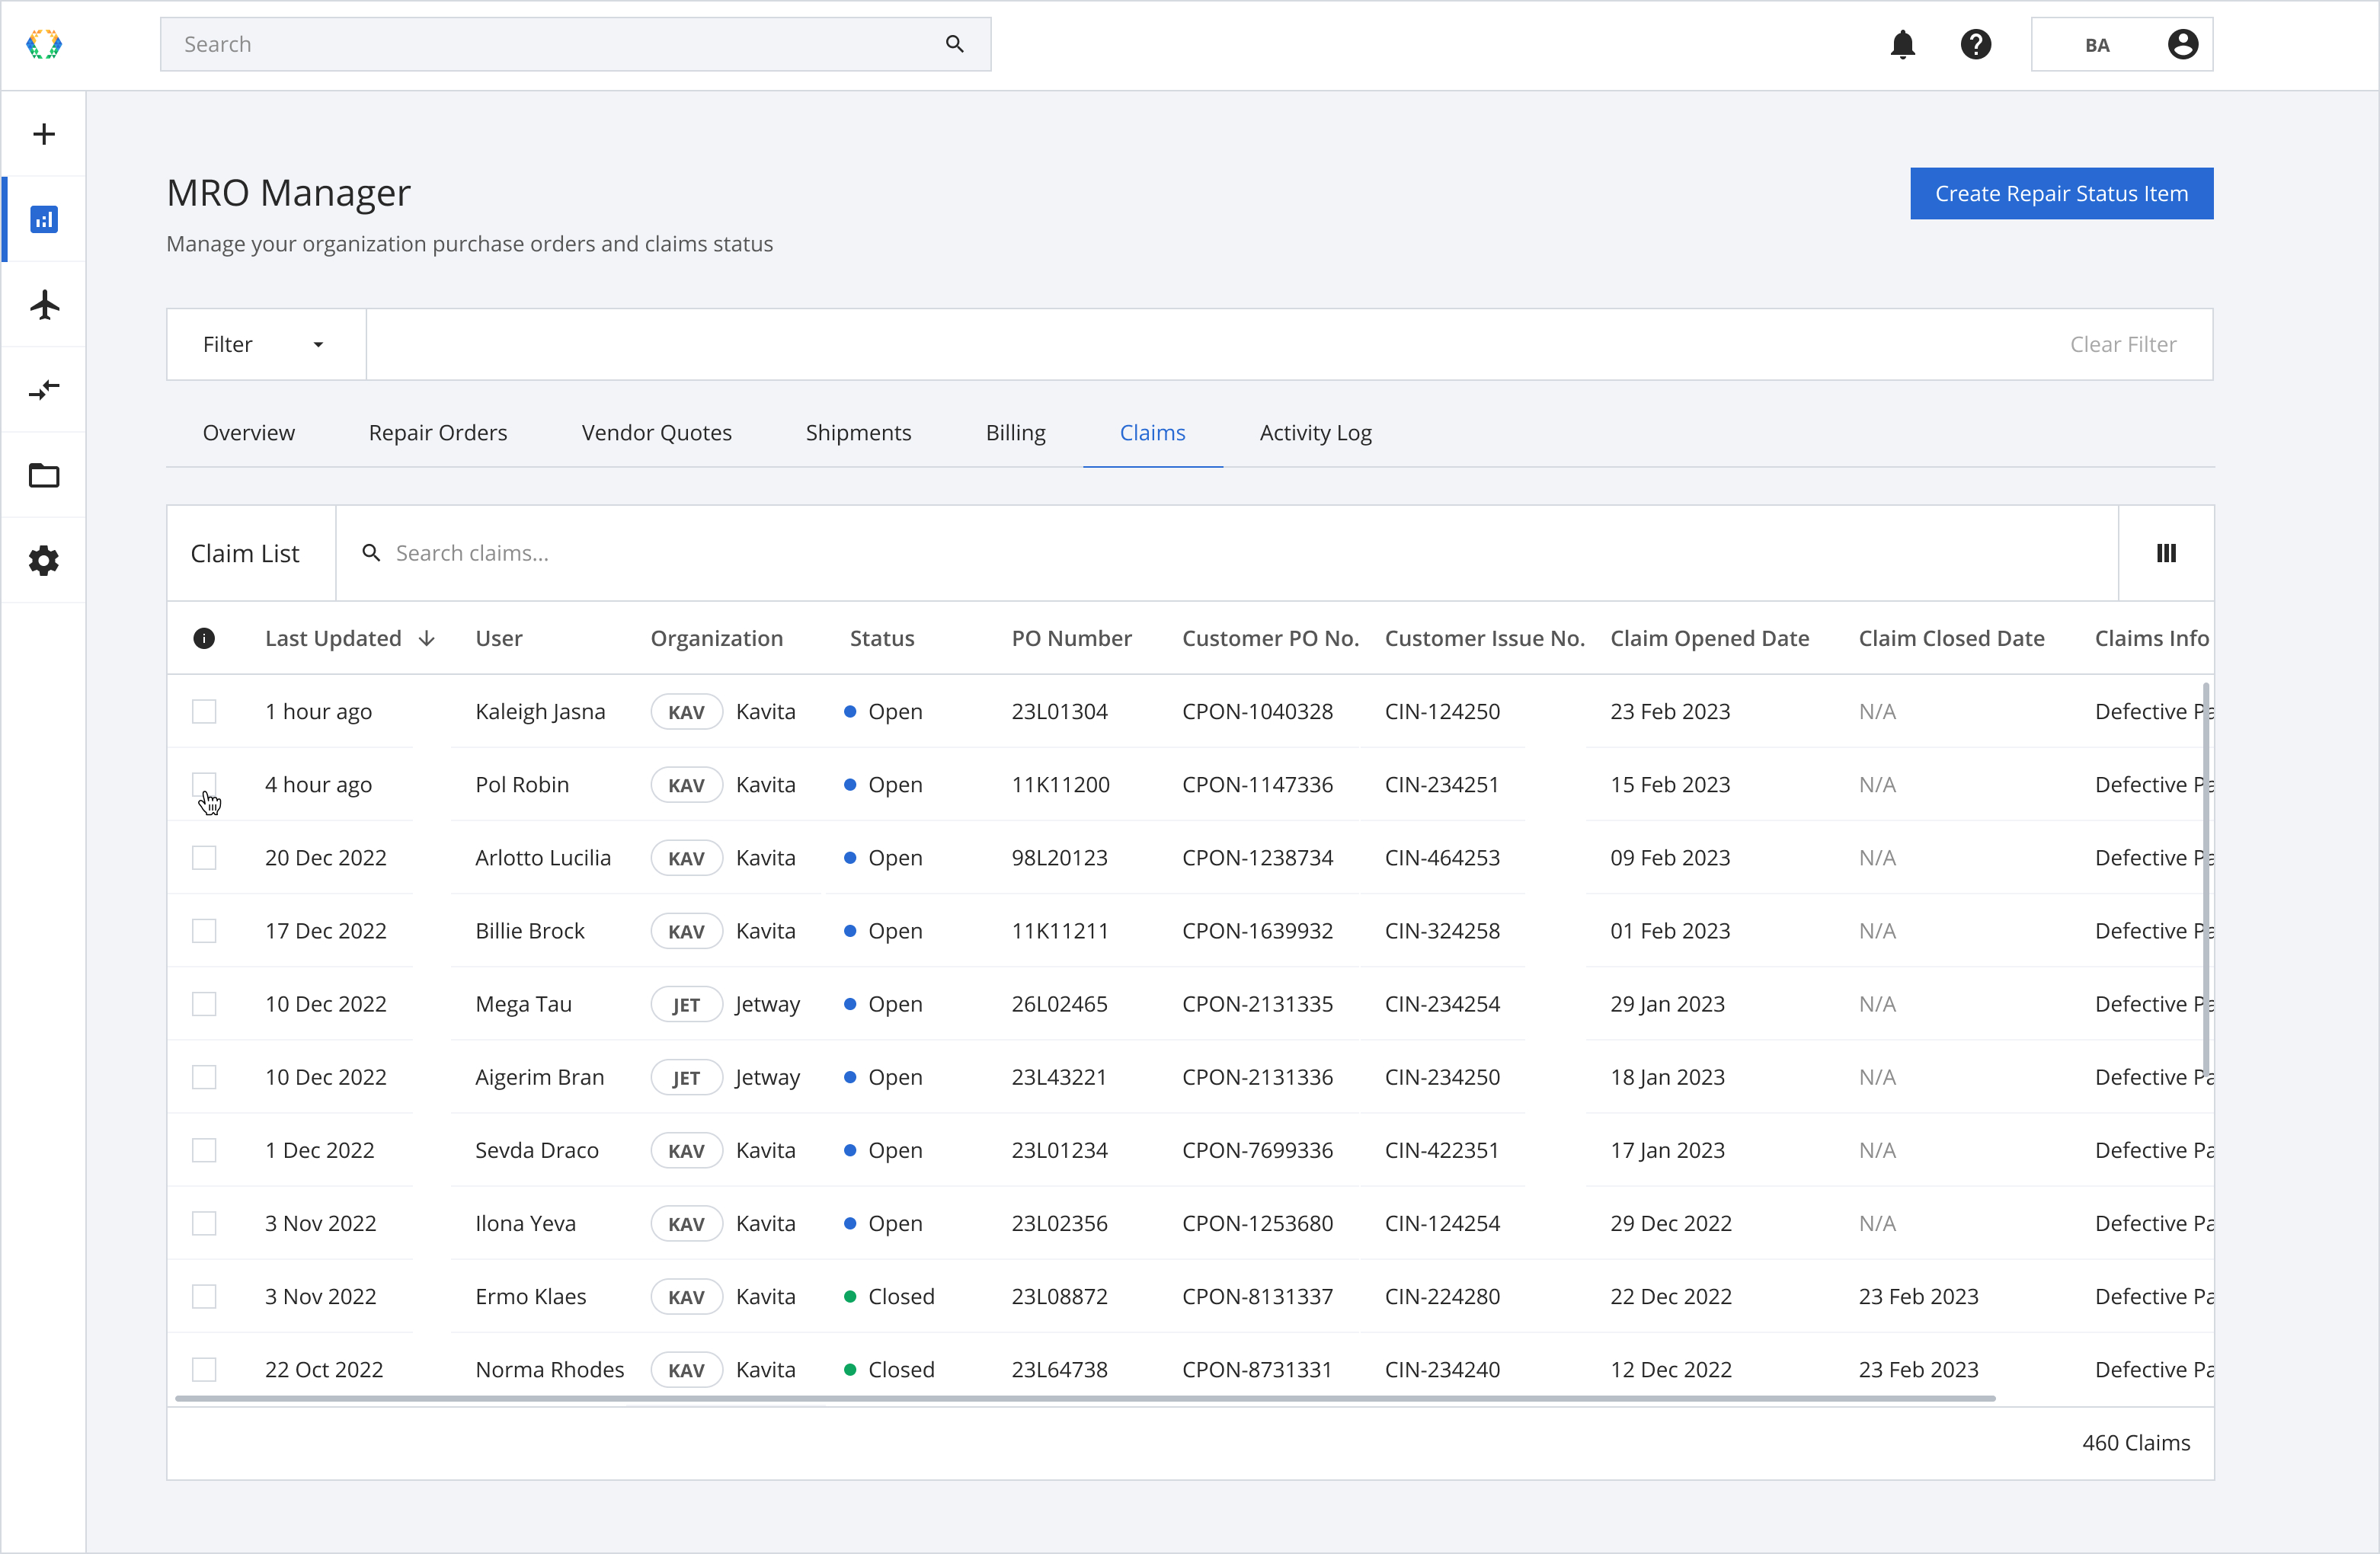Check the Mega Tau row checkbox

click(204, 1003)
